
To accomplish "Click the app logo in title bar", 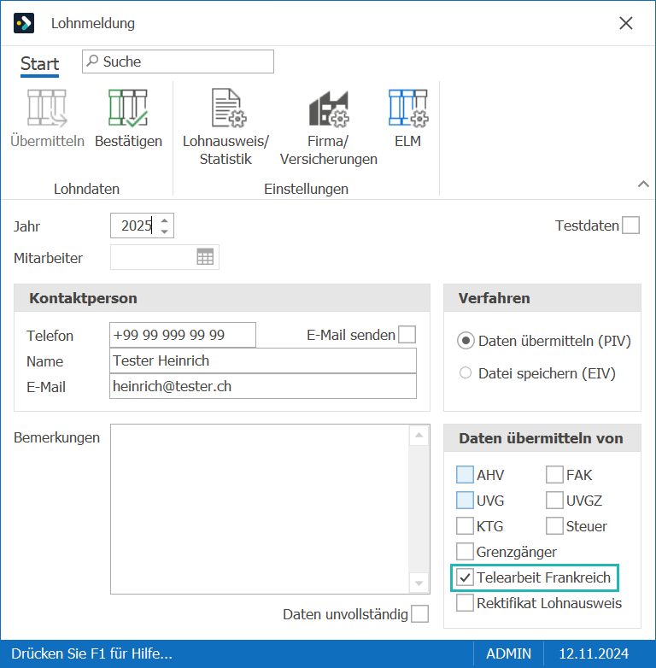I will click(24, 23).
